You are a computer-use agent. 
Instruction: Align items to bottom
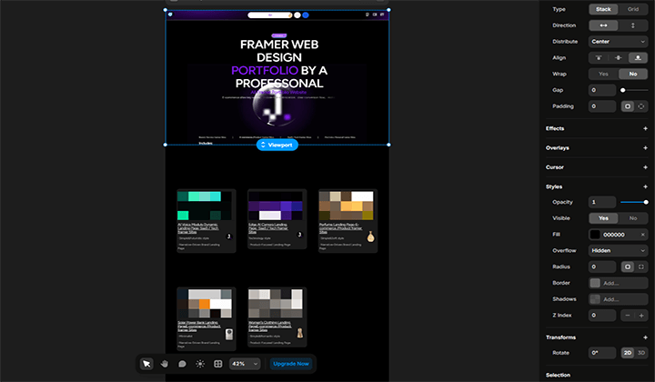(x=638, y=57)
